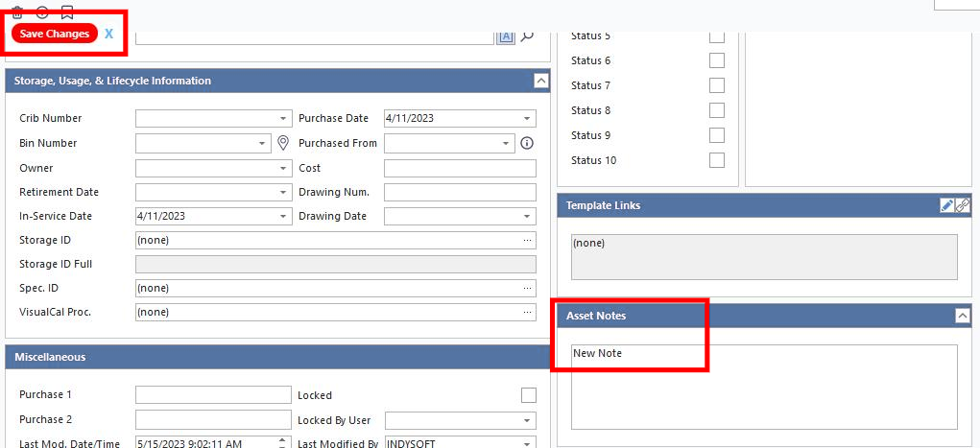
Task: Toggle the Status 6 checkbox
Action: [x=717, y=60]
